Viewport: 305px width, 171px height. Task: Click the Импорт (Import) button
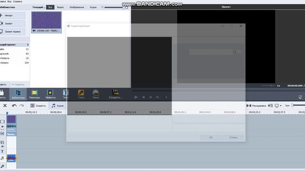[12, 15]
